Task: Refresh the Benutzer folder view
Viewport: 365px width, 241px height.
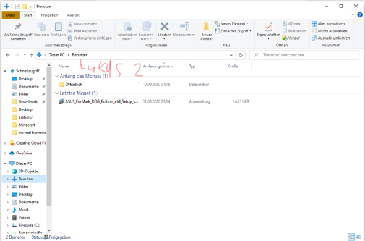Action: coord(241,55)
